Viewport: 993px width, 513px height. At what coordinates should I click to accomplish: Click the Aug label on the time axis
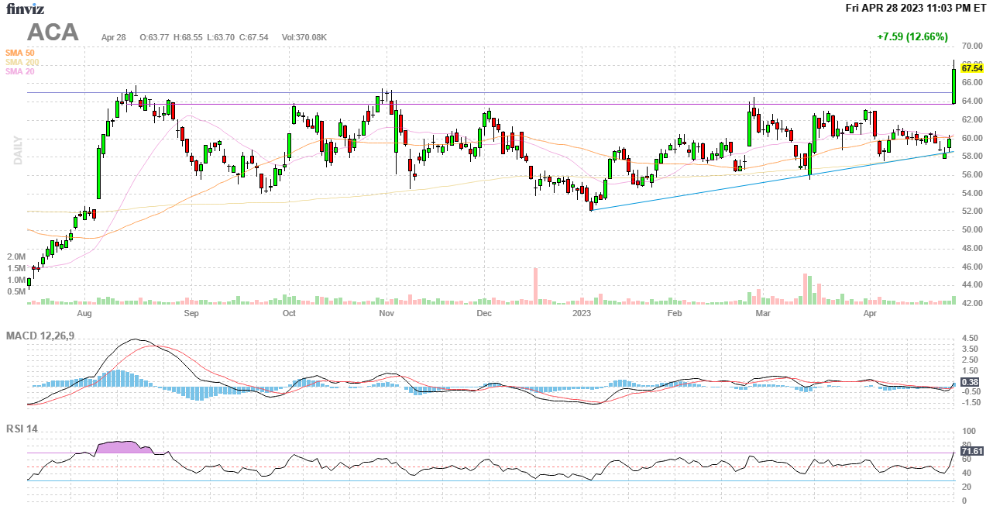click(84, 314)
